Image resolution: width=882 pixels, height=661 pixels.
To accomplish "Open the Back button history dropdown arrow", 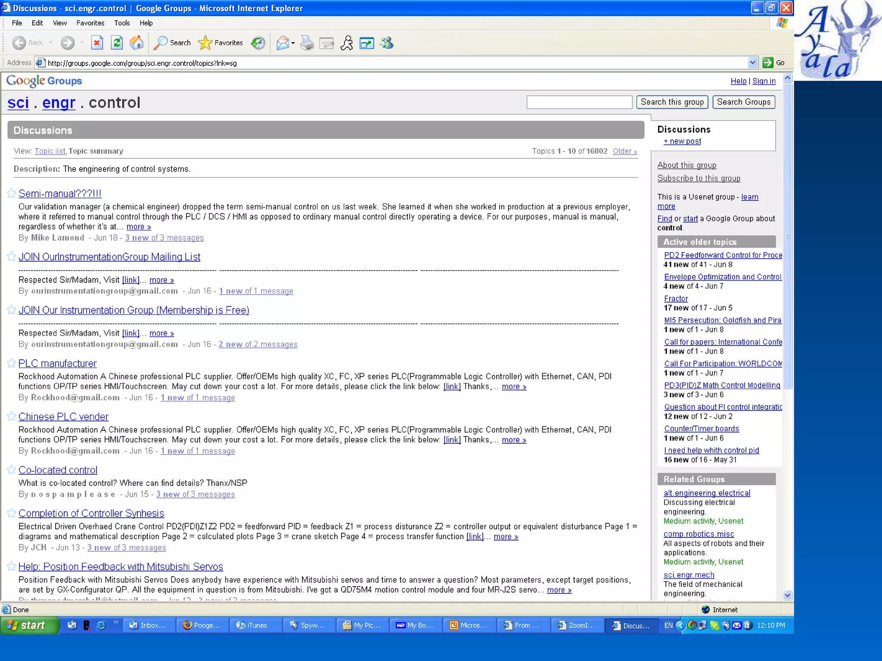I will [51, 43].
